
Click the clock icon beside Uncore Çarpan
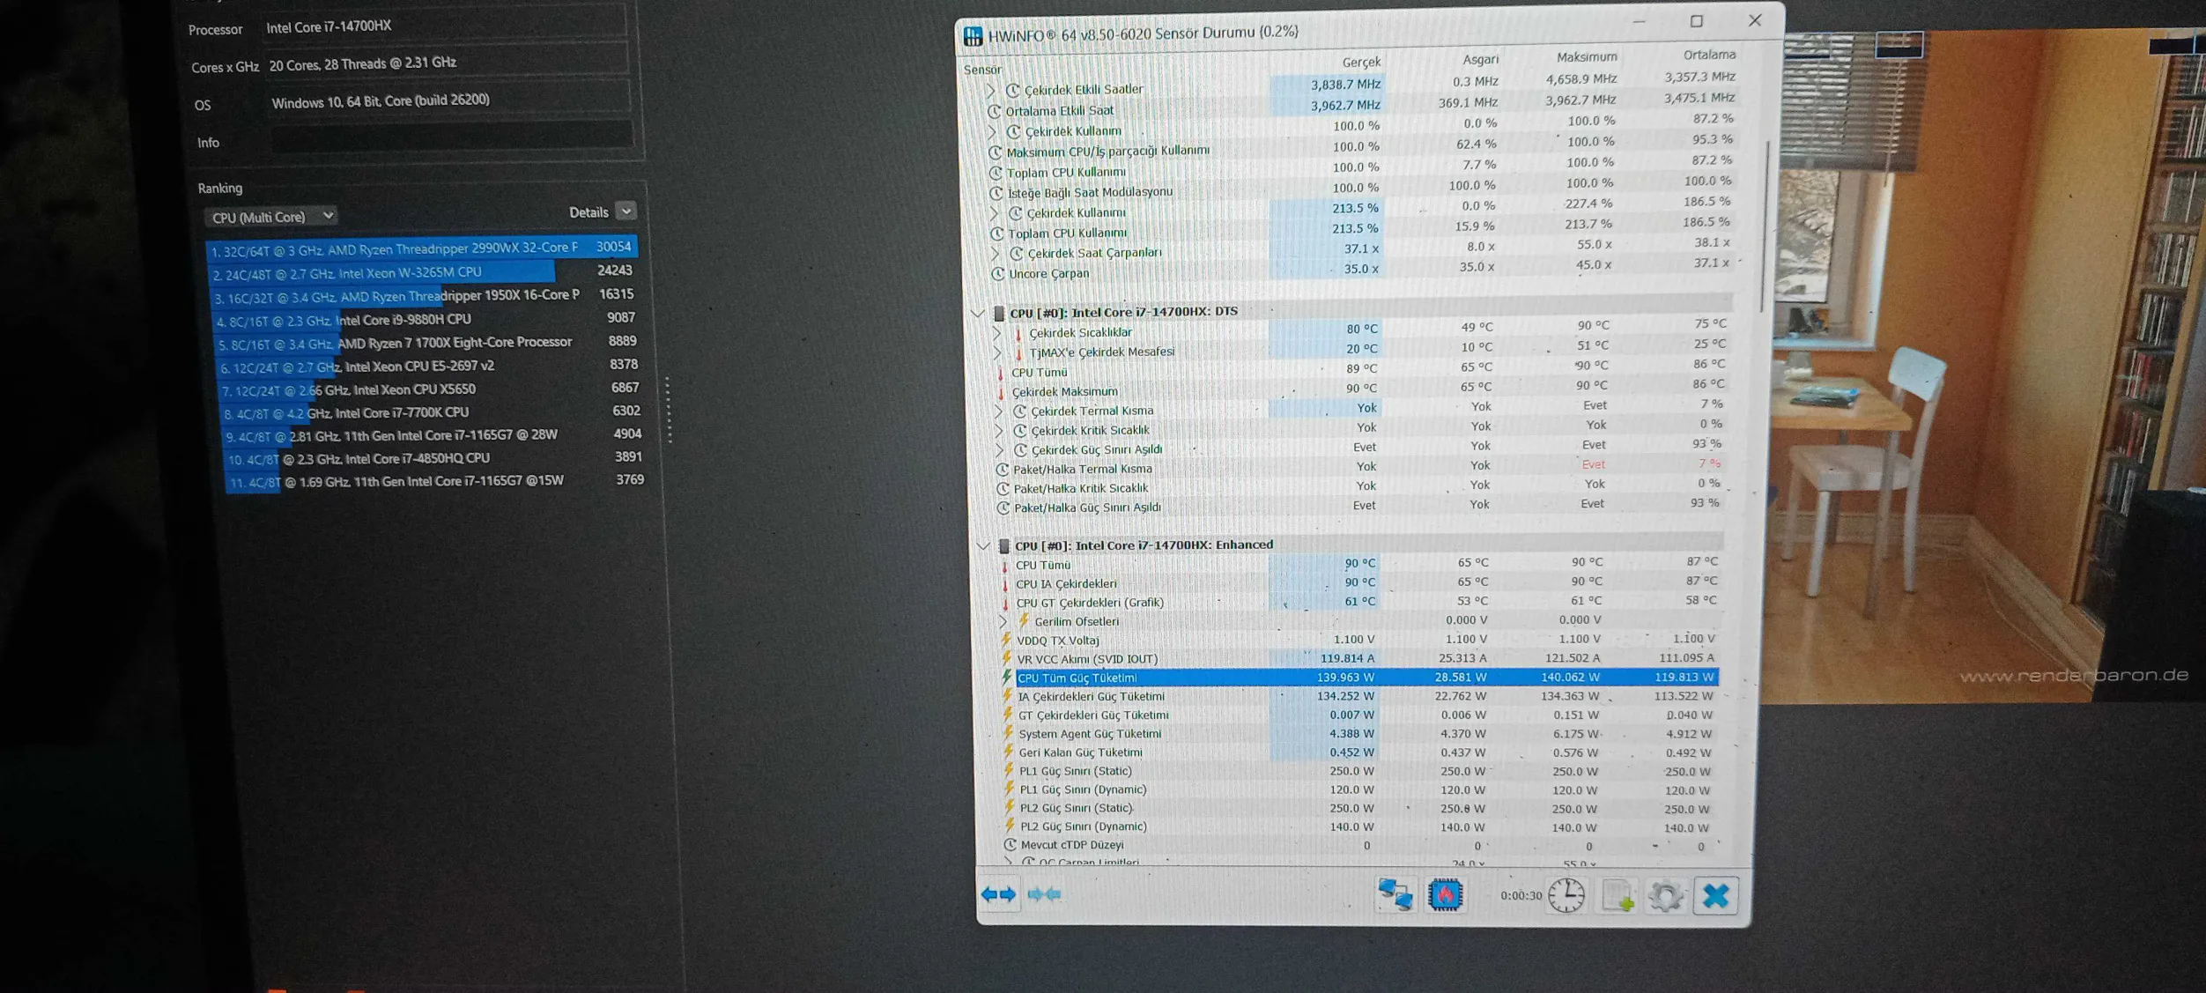click(997, 274)
